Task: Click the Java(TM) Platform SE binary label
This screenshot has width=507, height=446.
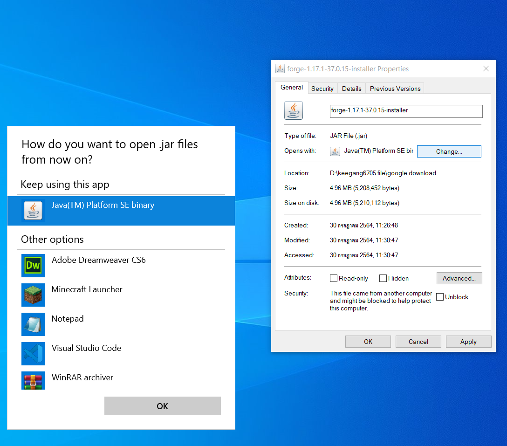Action: pyautogui.click(x=103, y=205)
